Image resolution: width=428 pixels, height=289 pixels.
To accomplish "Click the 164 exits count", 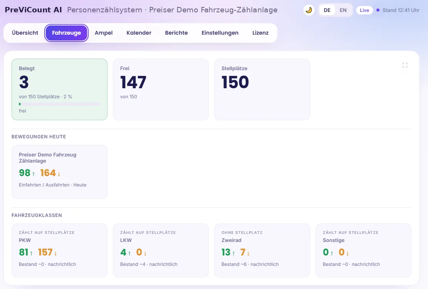I will click(48, 173).
